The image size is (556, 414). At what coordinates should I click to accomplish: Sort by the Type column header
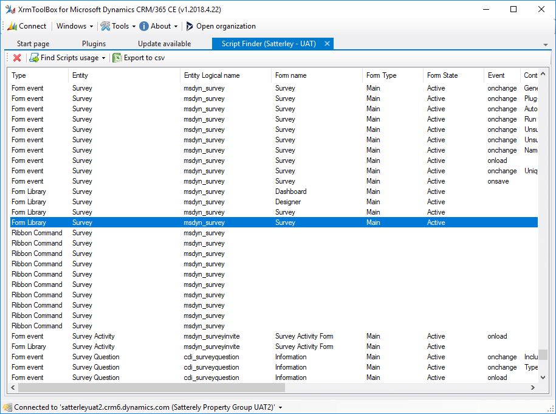38,75
